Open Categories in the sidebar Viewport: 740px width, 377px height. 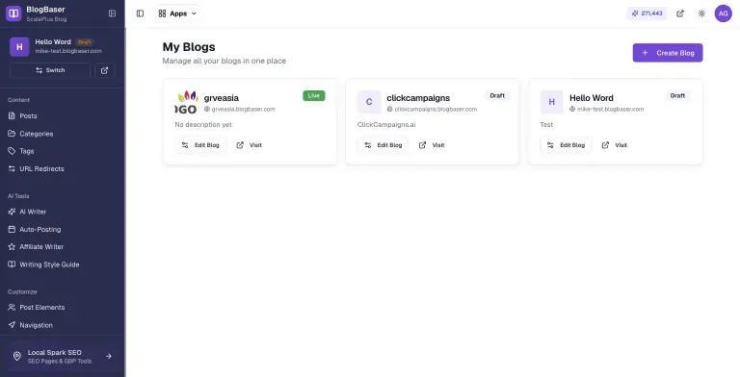tap(36, 134)
